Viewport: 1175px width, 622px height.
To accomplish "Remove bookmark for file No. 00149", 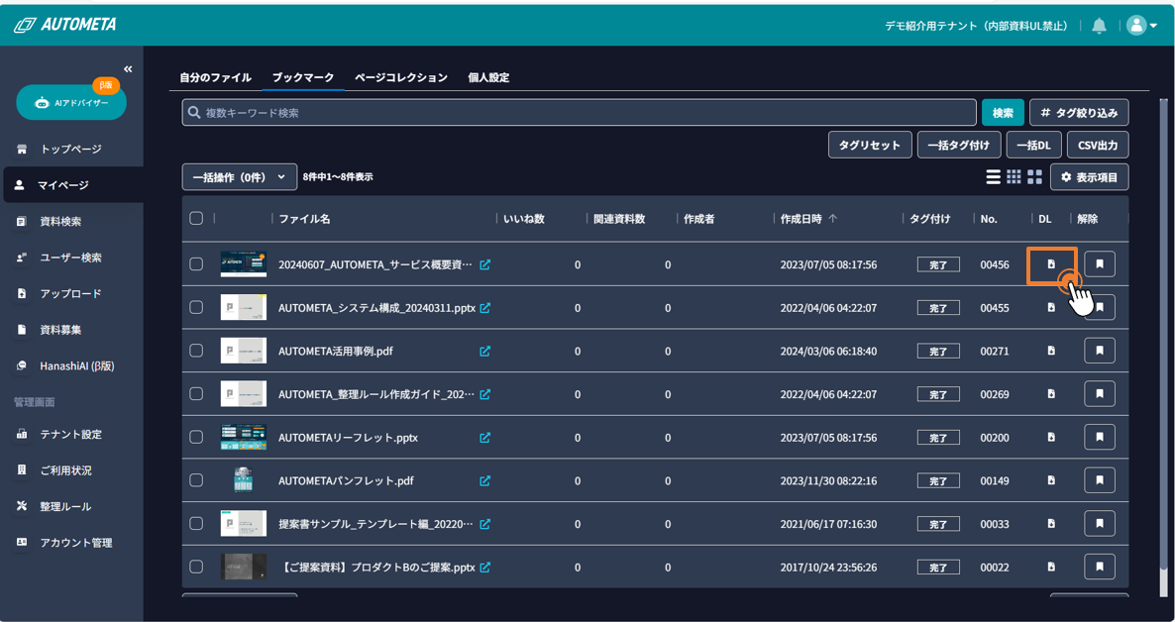I will (1100, 480).
